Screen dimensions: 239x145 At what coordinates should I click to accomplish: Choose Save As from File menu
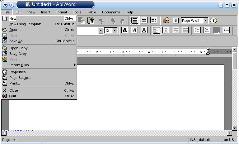[17, 41]
